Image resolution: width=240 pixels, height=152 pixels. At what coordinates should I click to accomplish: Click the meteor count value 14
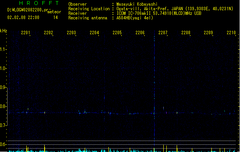pos(56,17)
